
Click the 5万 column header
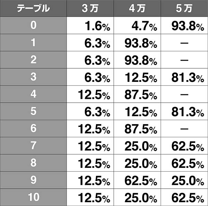point(184,9)
